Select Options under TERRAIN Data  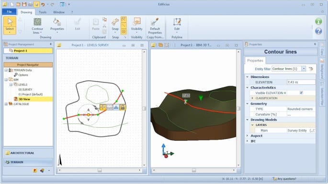[23, 75]
